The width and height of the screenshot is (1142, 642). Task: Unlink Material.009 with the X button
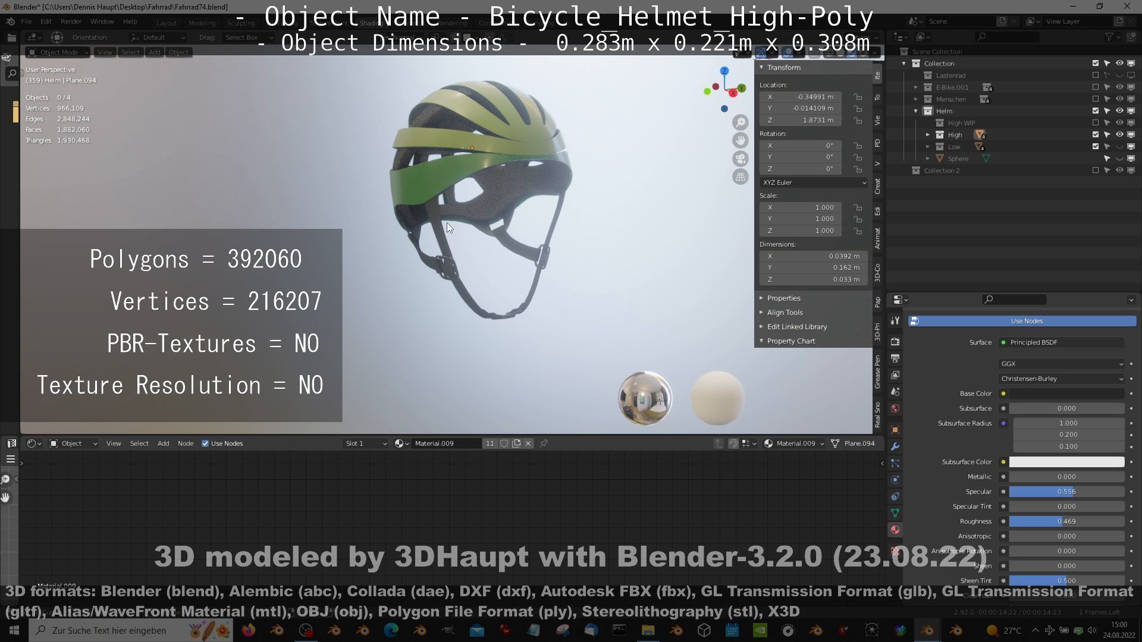528,443
